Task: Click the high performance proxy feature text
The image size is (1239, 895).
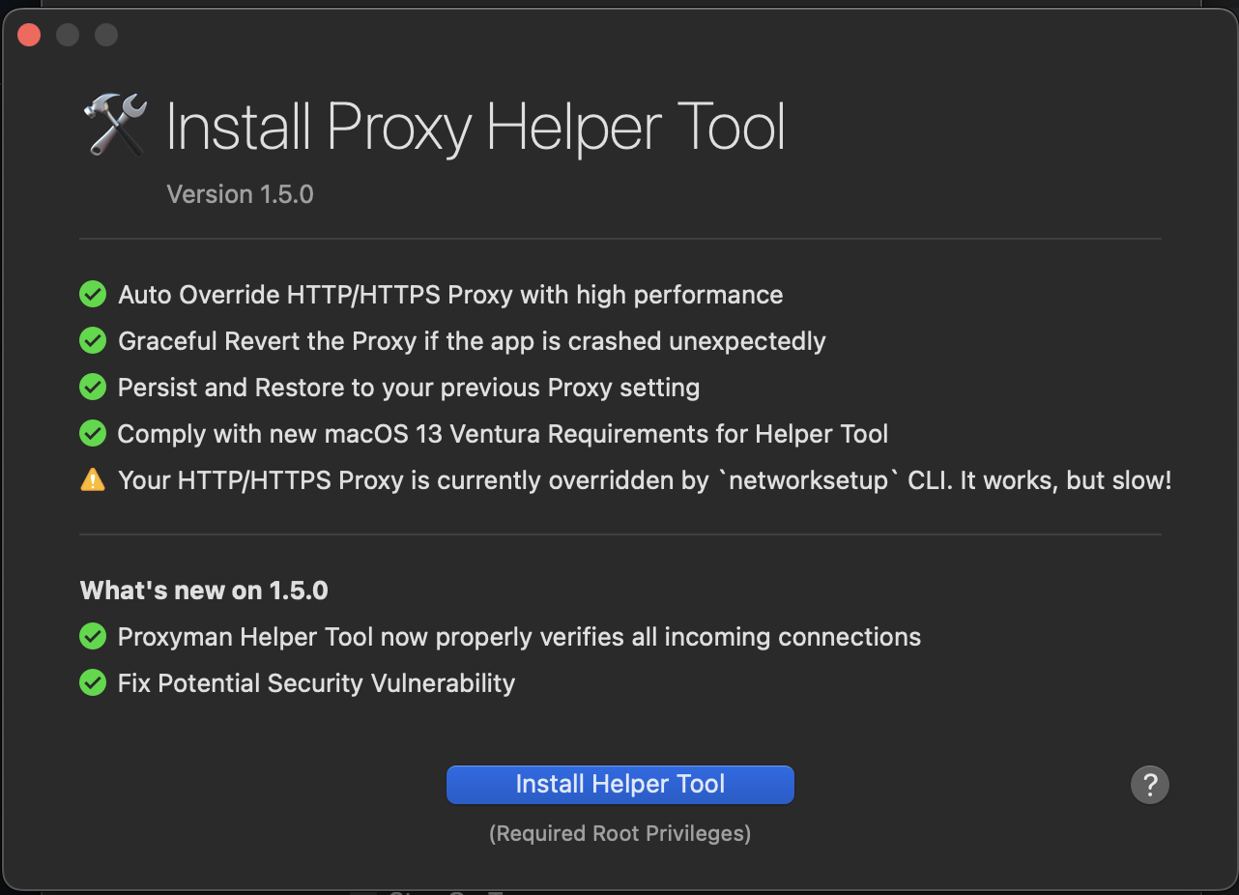Action: point(449,294)
